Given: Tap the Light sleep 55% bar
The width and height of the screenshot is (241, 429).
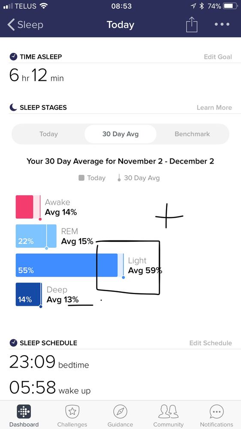Looking at the screenshot, I should [x=66, y=265].
